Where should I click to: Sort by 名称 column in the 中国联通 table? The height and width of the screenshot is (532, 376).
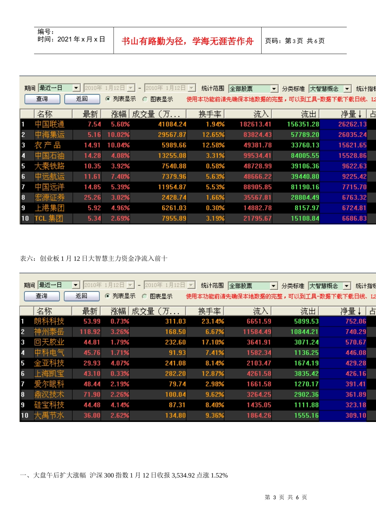point(53,114)
